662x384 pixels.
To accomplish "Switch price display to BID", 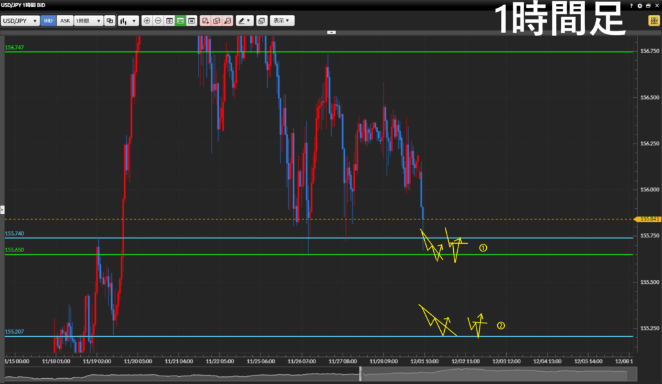I will pyautogui.click(x=48, y=21).
